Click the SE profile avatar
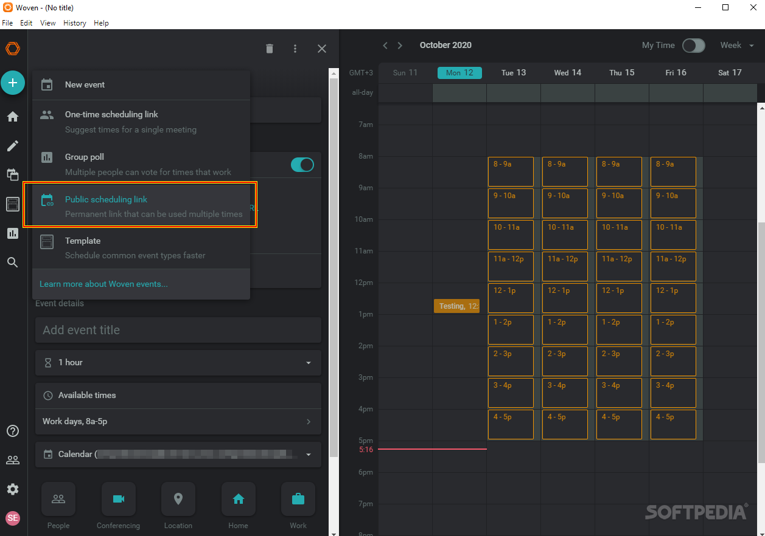The height and width of the screenshot is (536, 765). coord(13,518)
